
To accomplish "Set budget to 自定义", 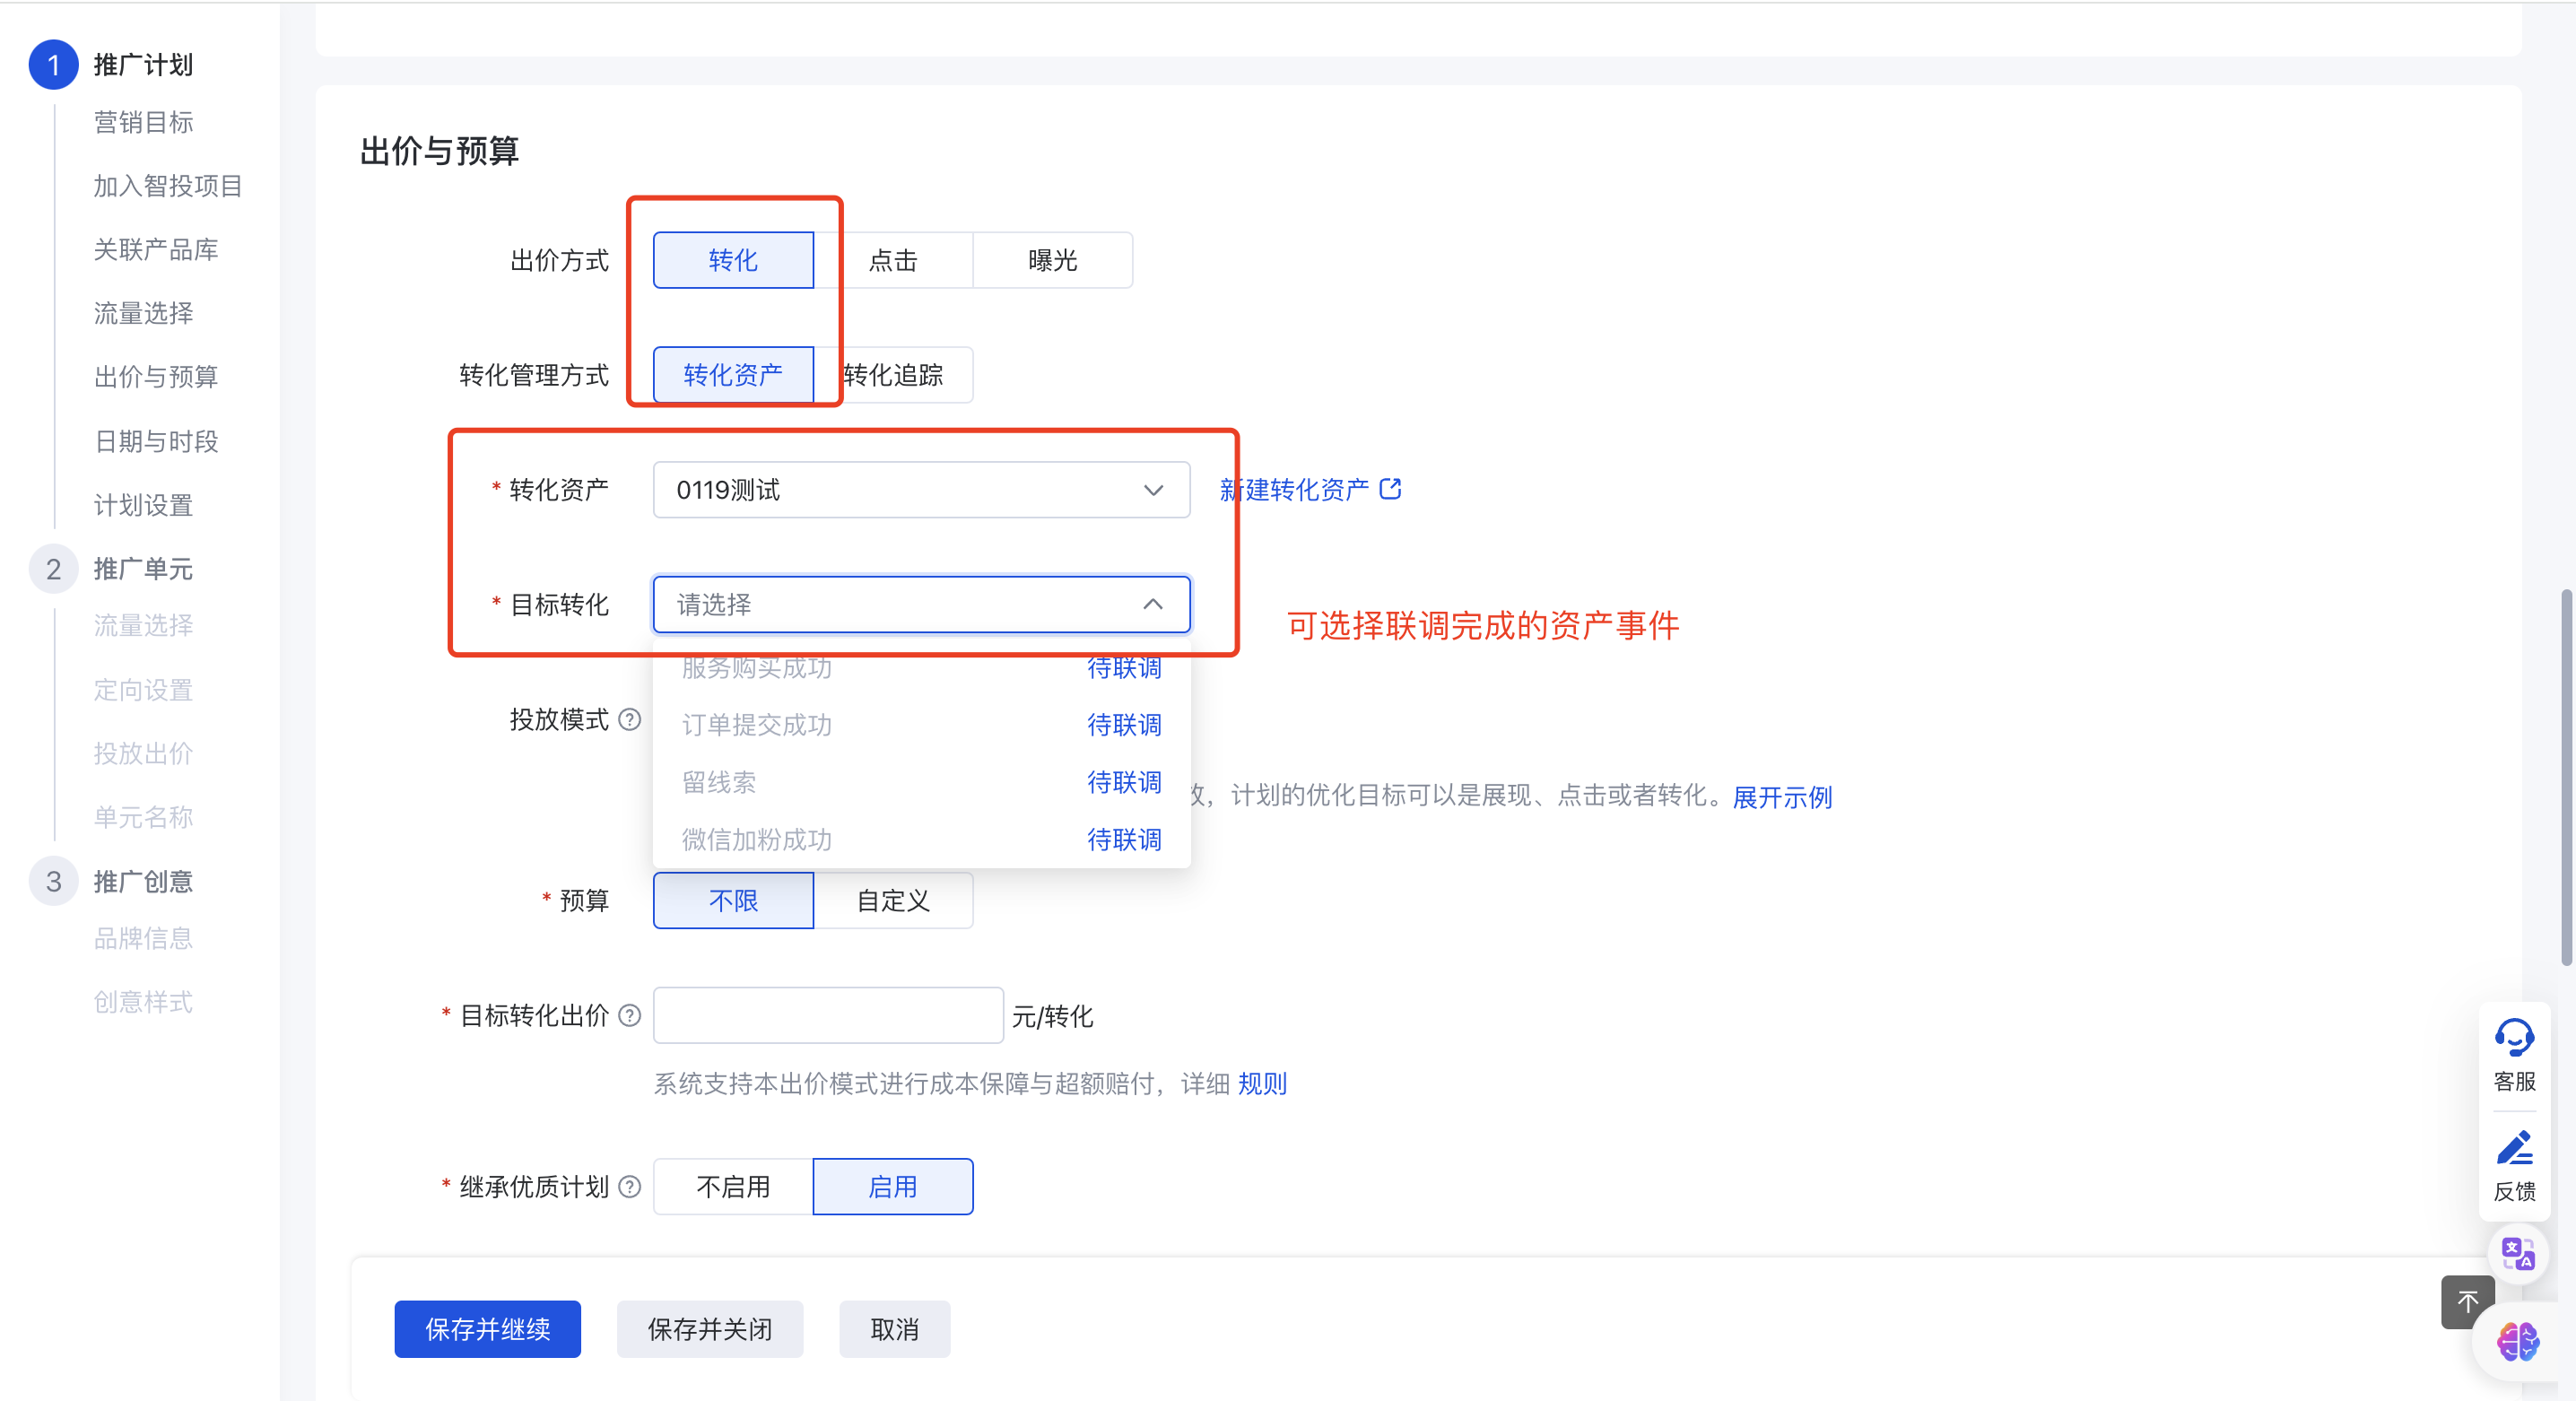I will 893,900.
